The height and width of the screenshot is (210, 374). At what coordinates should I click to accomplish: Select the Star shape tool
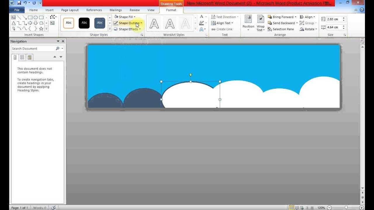tap(41, 29)
